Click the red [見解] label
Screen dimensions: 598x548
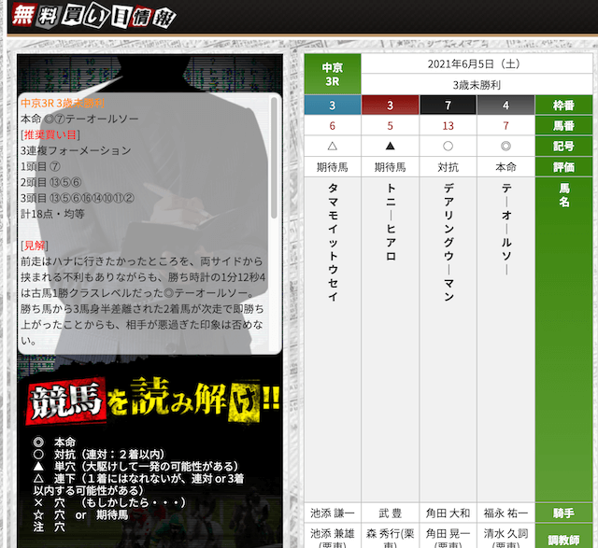point(35,246)
